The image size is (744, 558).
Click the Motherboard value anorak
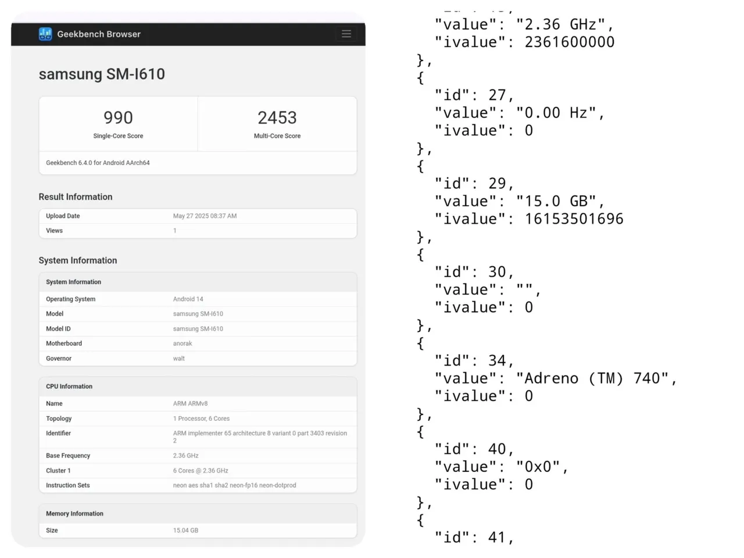pos(183,344)
